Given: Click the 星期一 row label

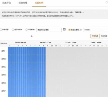Looking at the screenshot, I should tap(4, 51).
